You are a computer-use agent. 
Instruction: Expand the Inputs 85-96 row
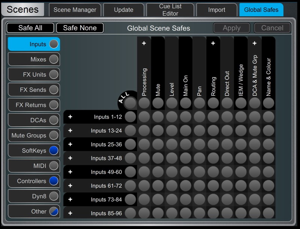point(70,213)
